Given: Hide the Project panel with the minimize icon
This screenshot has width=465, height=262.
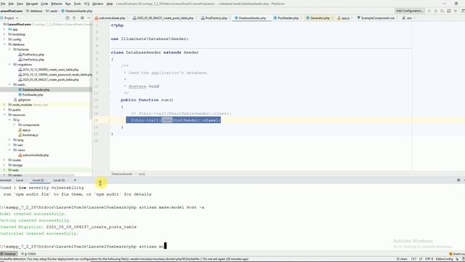Looking at the screenshot, I should point(89,18).
